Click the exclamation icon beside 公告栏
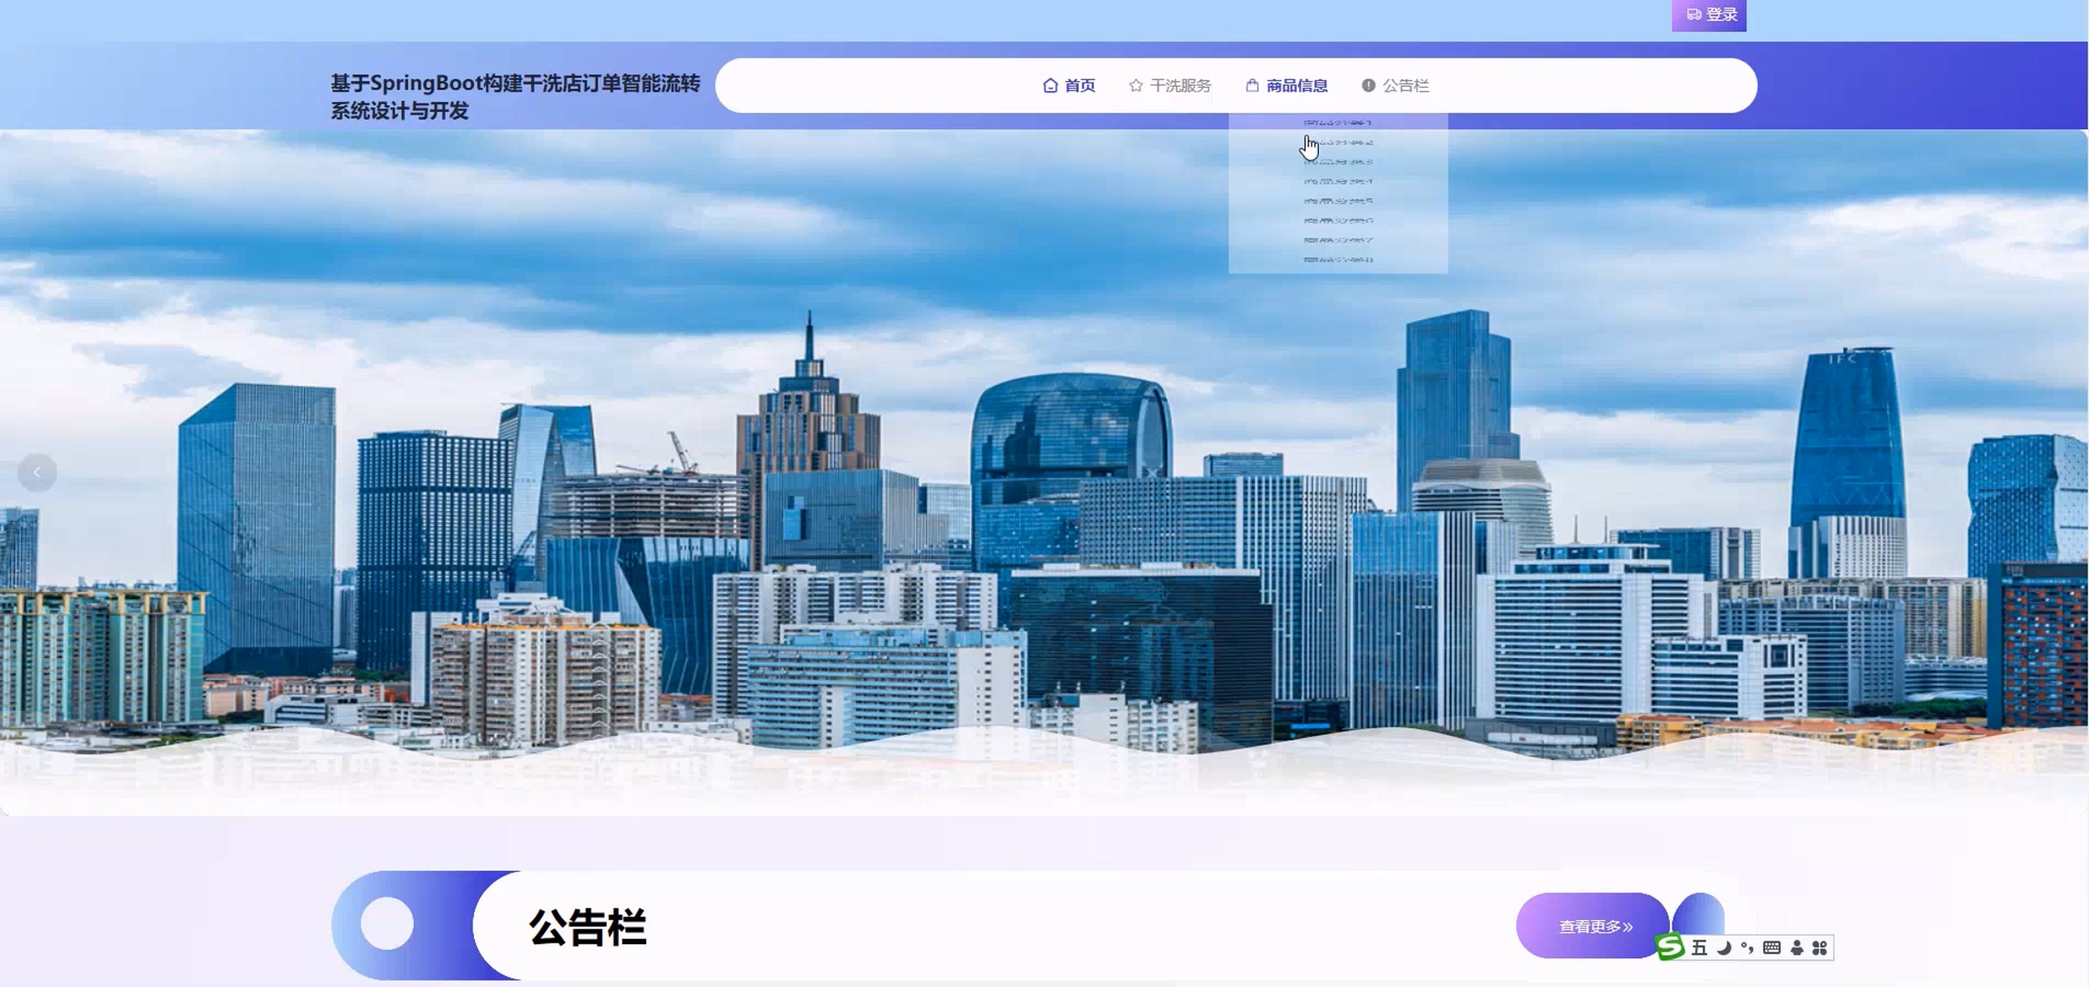 (x=1368, y=85)
